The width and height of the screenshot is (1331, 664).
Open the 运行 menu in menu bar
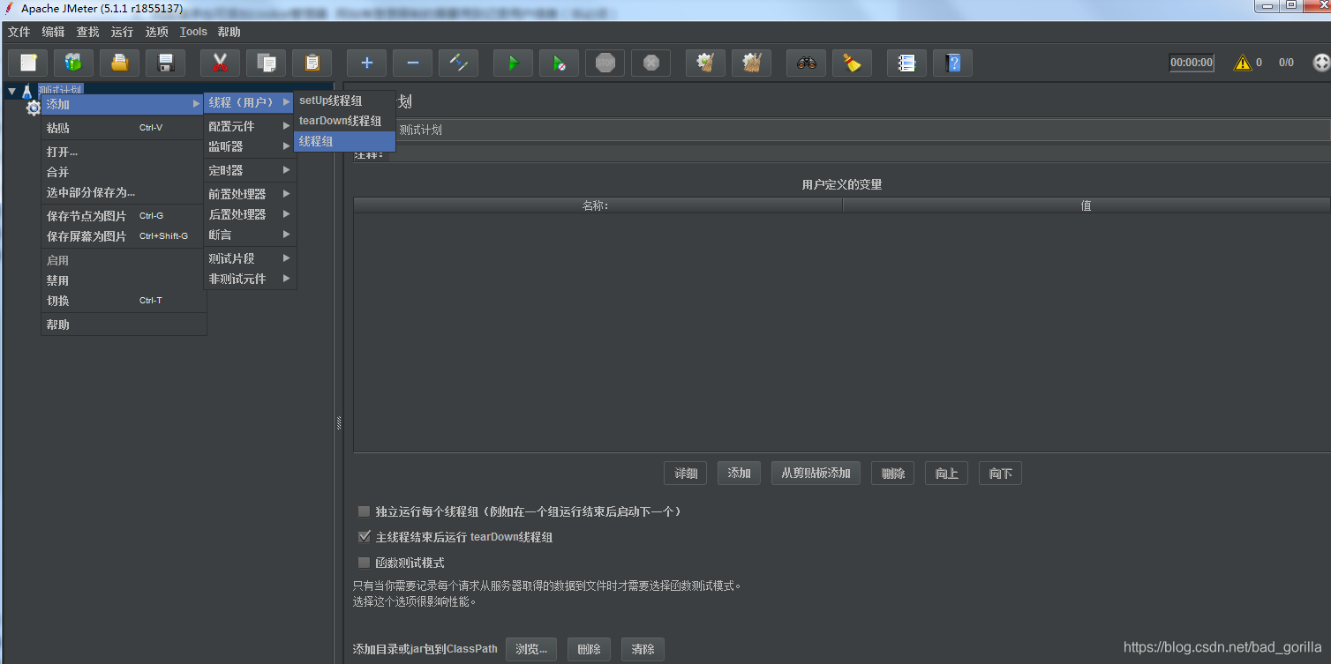coord(122,32)
